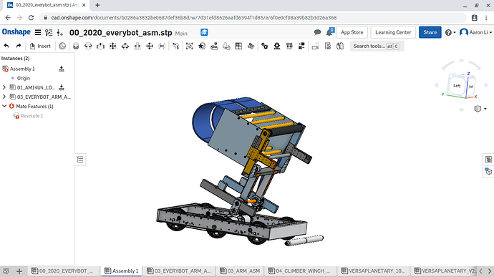
Task: Open the view cube display options dropdown
Action: pos(480,109)
